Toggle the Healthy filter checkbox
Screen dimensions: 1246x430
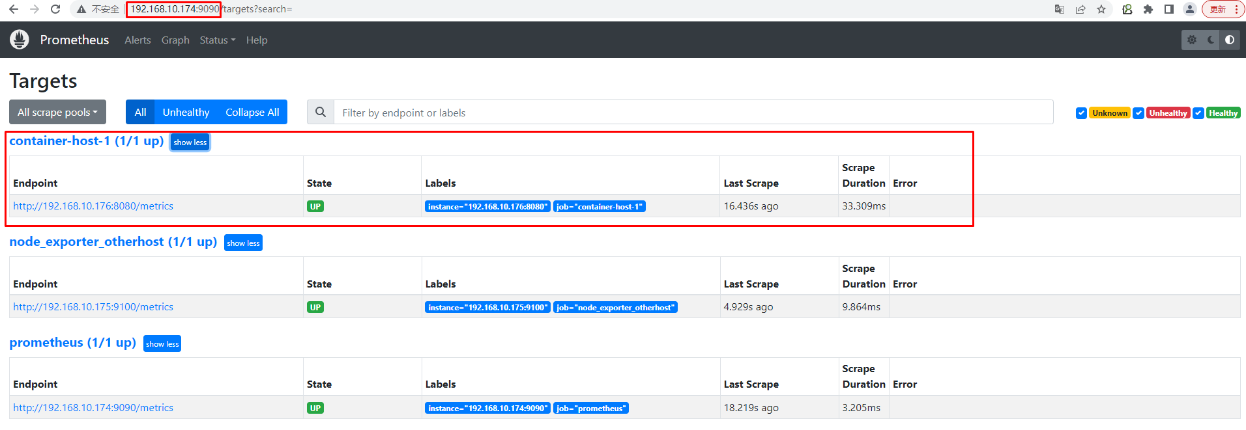1198,113
